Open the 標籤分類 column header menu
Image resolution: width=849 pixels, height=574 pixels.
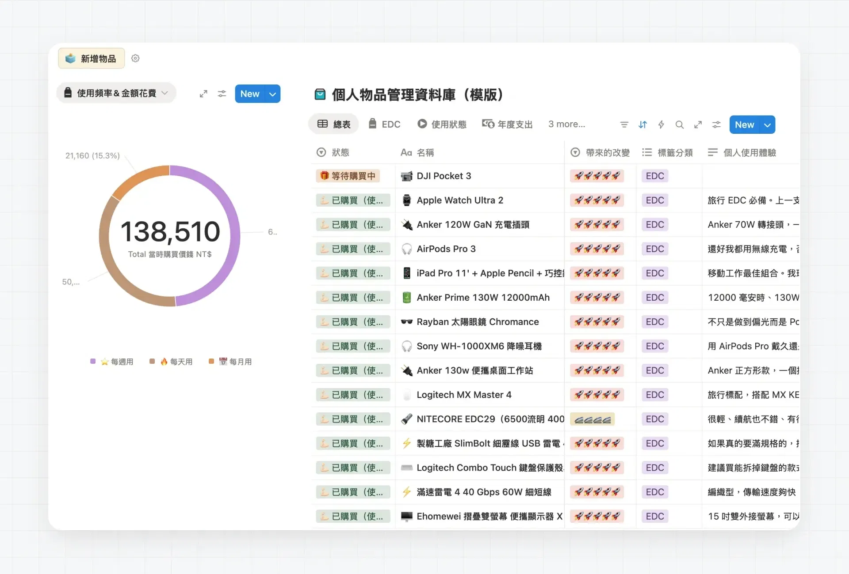pyautogui.click(x=668, y=152)
